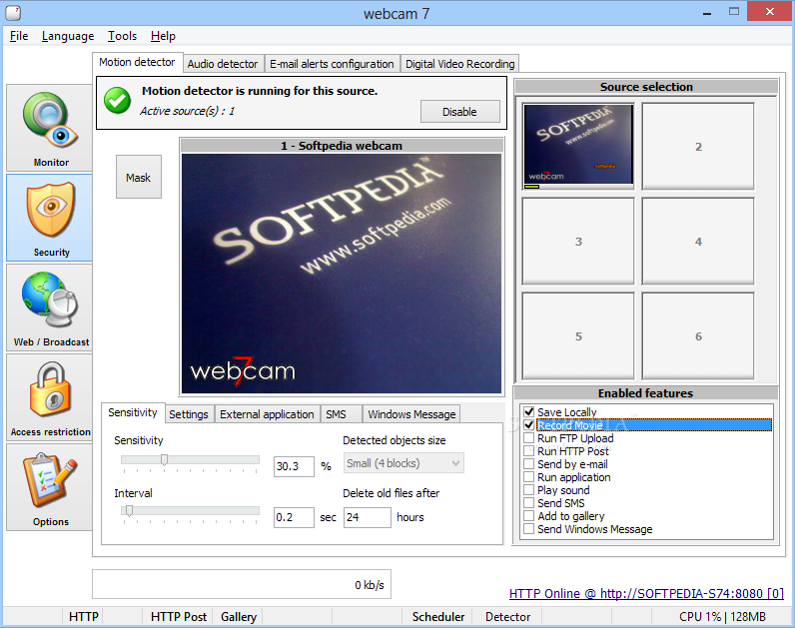Screen dimensions: 795x628
Task: Click the green checkmark status icon
Action: pos(117,101)
